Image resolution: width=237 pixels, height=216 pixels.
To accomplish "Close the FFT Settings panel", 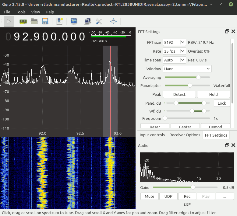I will coord(233,31).
